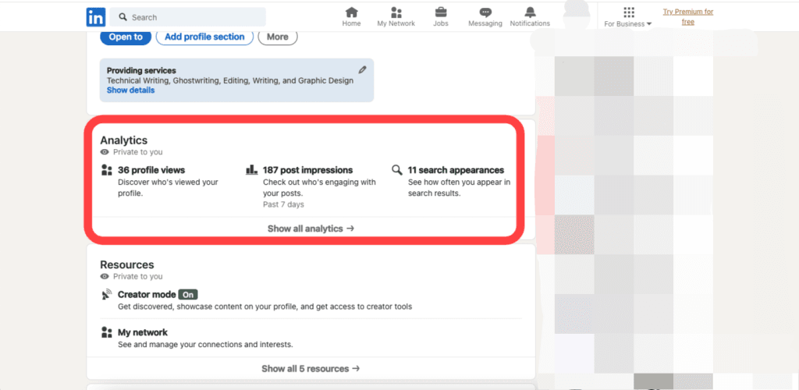The height and width of the screenshot is (390, 799).
Task: Click the LinkedIn logo icon
Action: (96, 17)
